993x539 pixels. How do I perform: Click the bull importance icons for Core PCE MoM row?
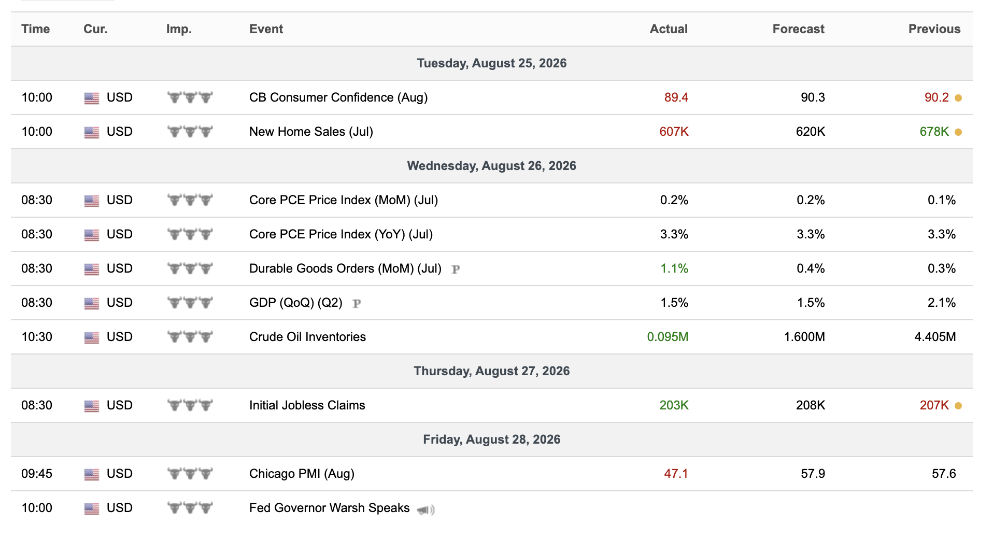click(190, 200)
